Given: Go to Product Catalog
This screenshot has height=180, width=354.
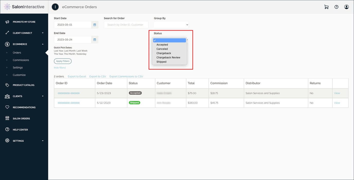Looking at the screenshot, I should (x=23, y=85).
